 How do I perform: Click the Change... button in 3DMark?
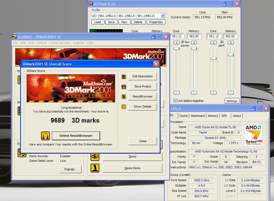[70, 169]
